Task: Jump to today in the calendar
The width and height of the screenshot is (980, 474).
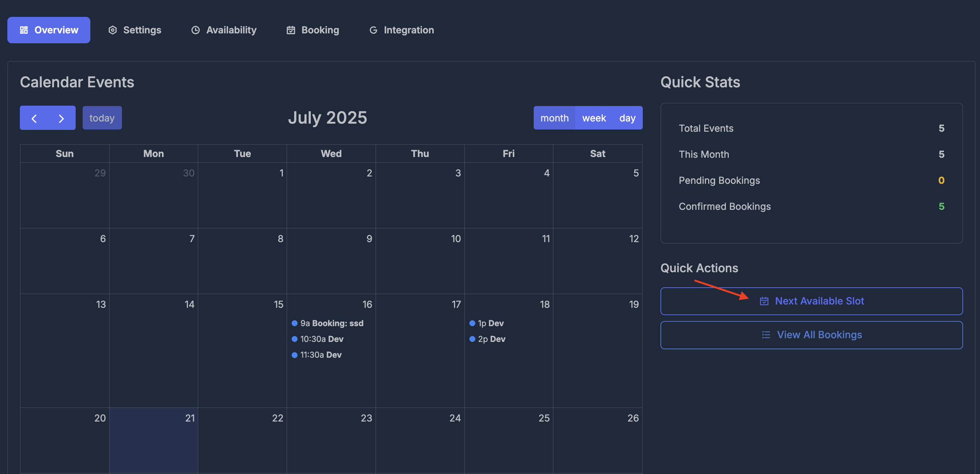Action: point(102,118)
